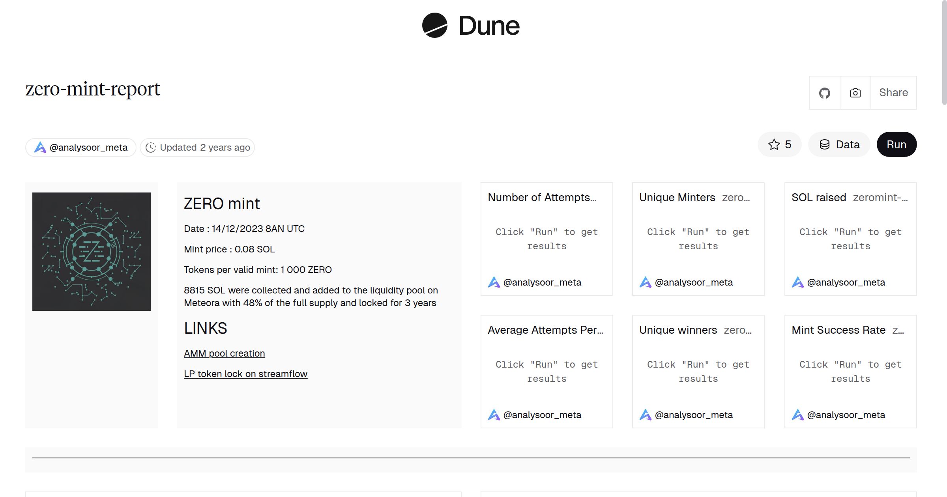Click the clock icon beside Updated 2 years ago

(150, 148)
